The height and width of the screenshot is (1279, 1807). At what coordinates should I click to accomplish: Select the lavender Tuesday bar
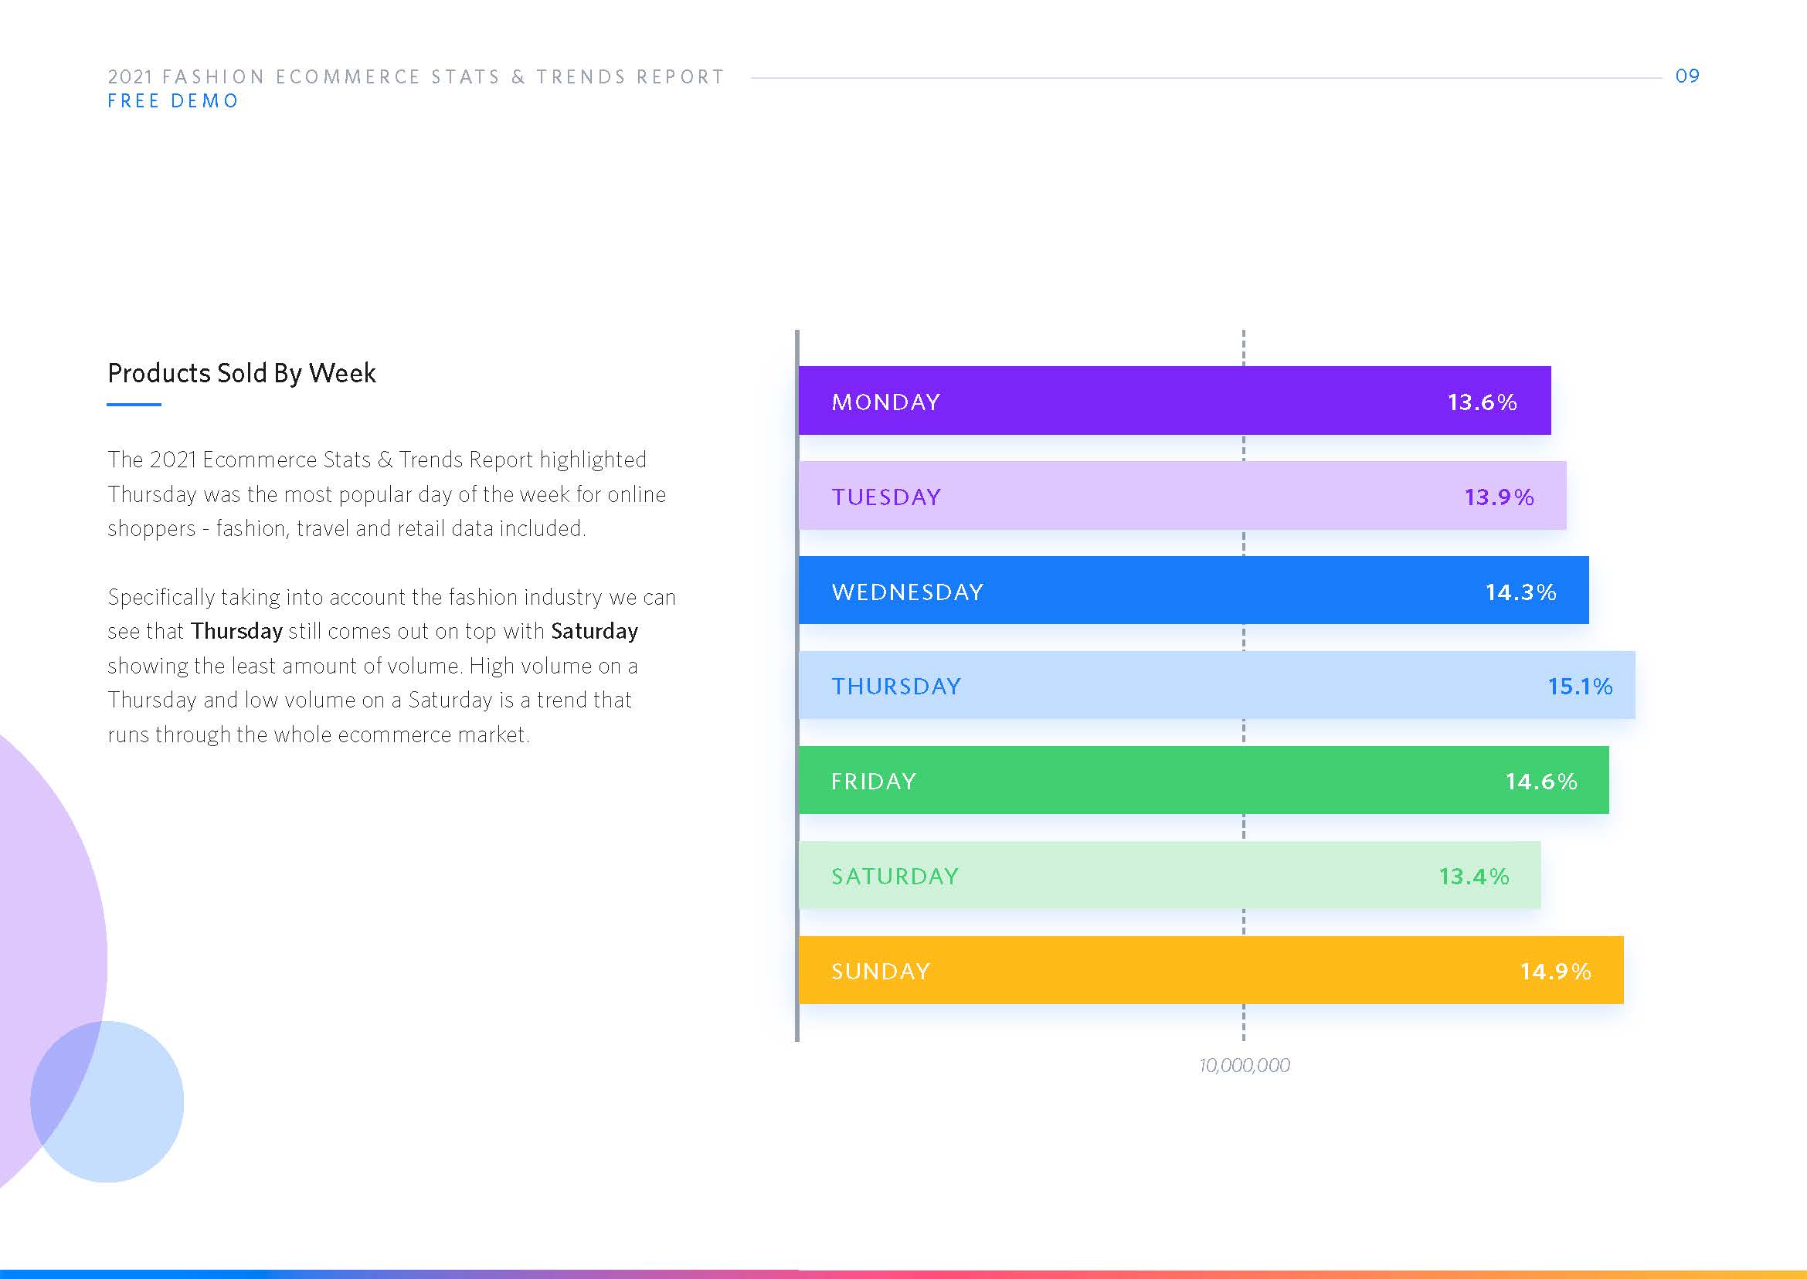pos(1181,496)
